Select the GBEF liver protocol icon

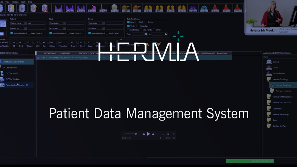point(126,8)
